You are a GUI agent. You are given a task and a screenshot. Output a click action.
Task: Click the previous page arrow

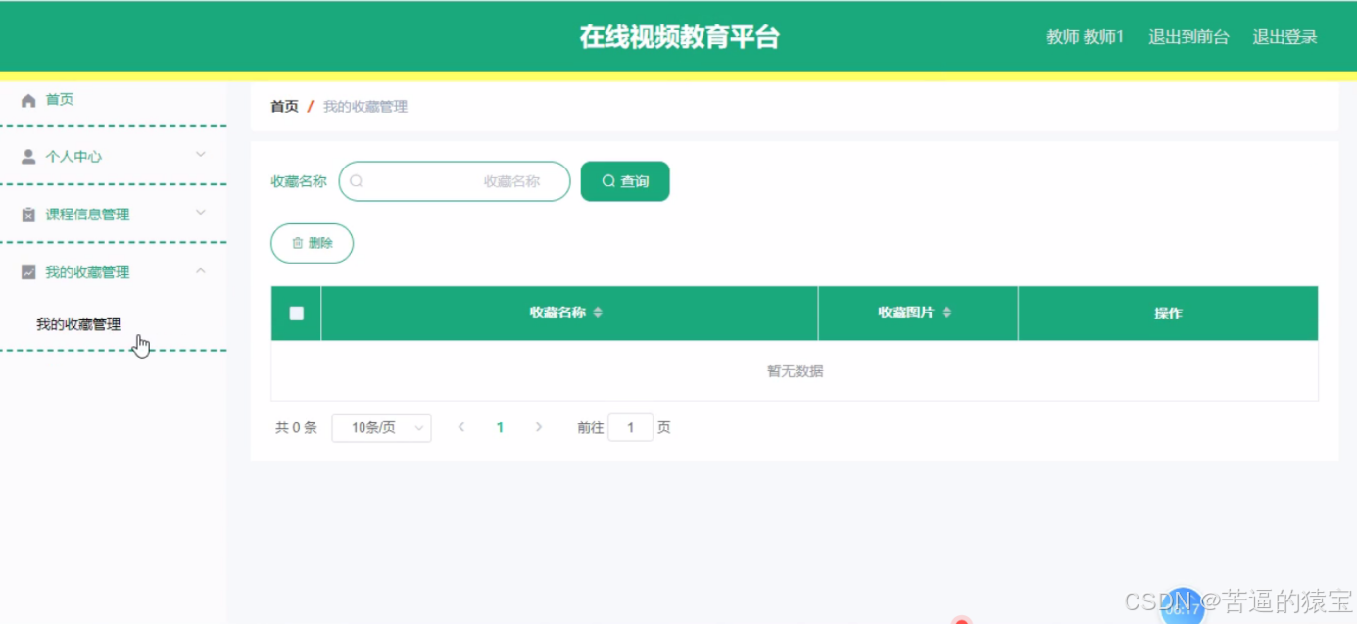461,428
